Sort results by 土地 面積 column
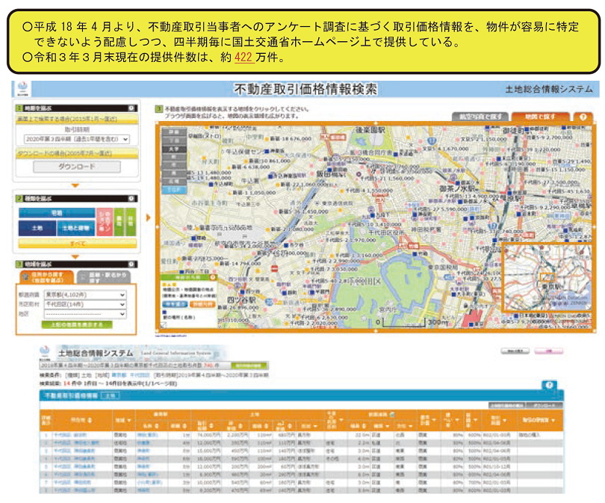The height and width of the screenshot is (503, 605). click(265, 426)
